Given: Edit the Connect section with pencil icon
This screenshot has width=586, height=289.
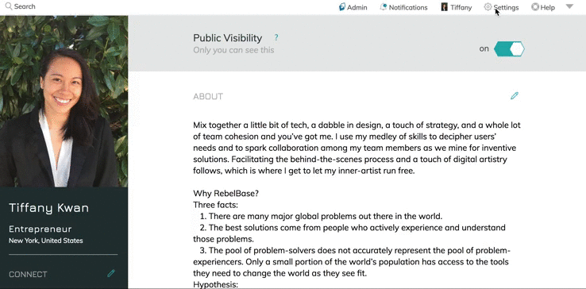Looking at the screenshot, I should click(x=111, y=273).
